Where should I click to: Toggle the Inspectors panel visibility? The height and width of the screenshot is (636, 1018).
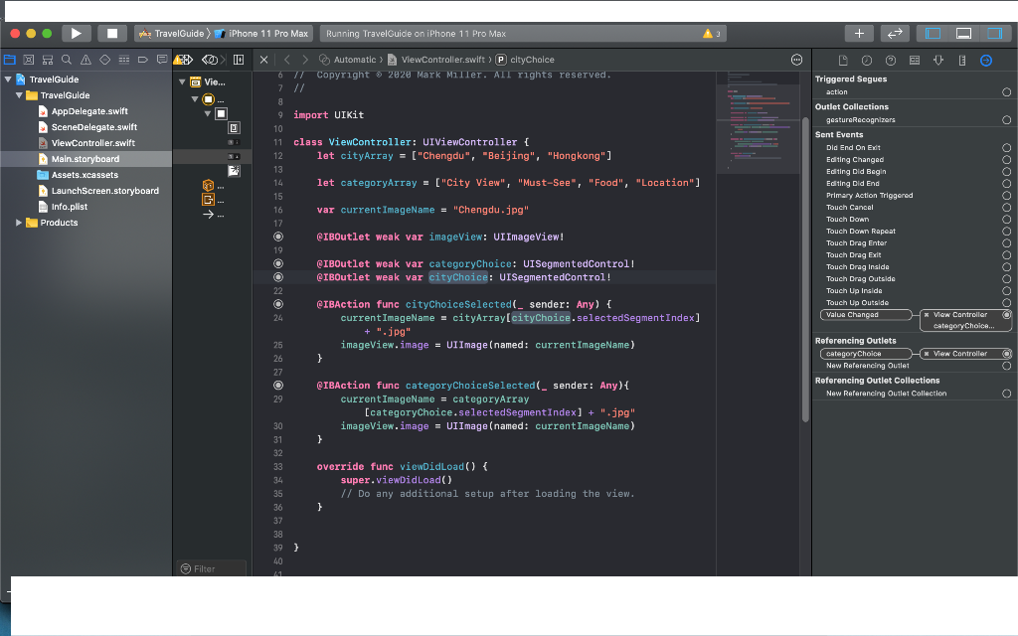coord(995,33)
